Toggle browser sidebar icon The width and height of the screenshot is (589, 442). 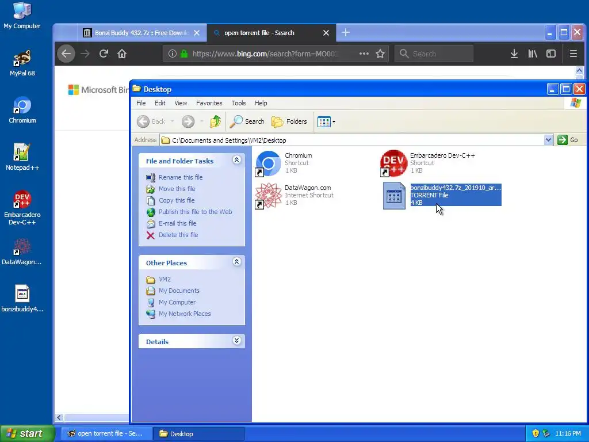click(551, 54)
